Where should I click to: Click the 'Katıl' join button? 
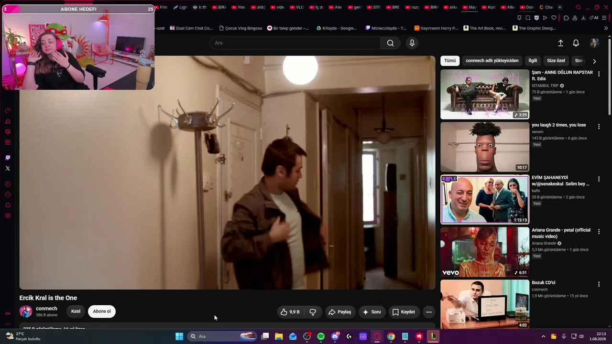[76, 312]
